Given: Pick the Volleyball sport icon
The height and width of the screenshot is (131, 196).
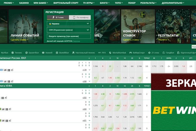Looking at the screenshot, I should [57, 52].
